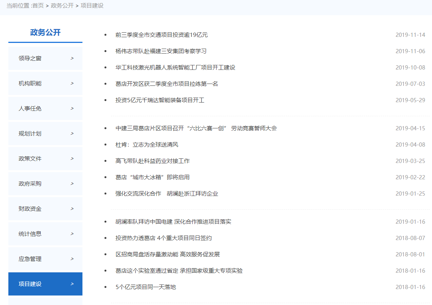Open the 规划计划 sidebar item
This screenshot has width=432, height=305.
point(45,133)
